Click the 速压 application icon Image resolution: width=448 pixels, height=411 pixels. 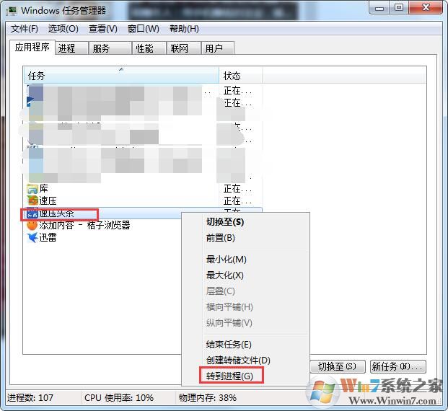tap(32, 201)
